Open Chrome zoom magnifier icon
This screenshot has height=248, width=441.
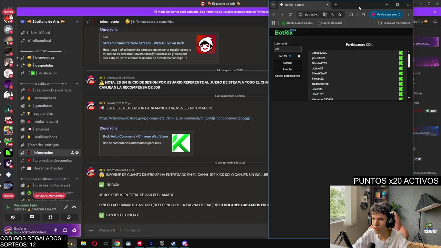pyautogui.click(x=332, y=14)
